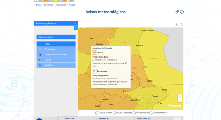
Task: Tick the Ocultar fondo checkbox
Action: [134, 113]
